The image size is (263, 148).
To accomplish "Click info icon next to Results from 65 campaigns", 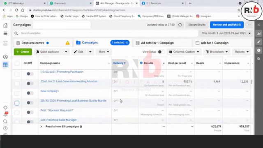I will [81, 127].
